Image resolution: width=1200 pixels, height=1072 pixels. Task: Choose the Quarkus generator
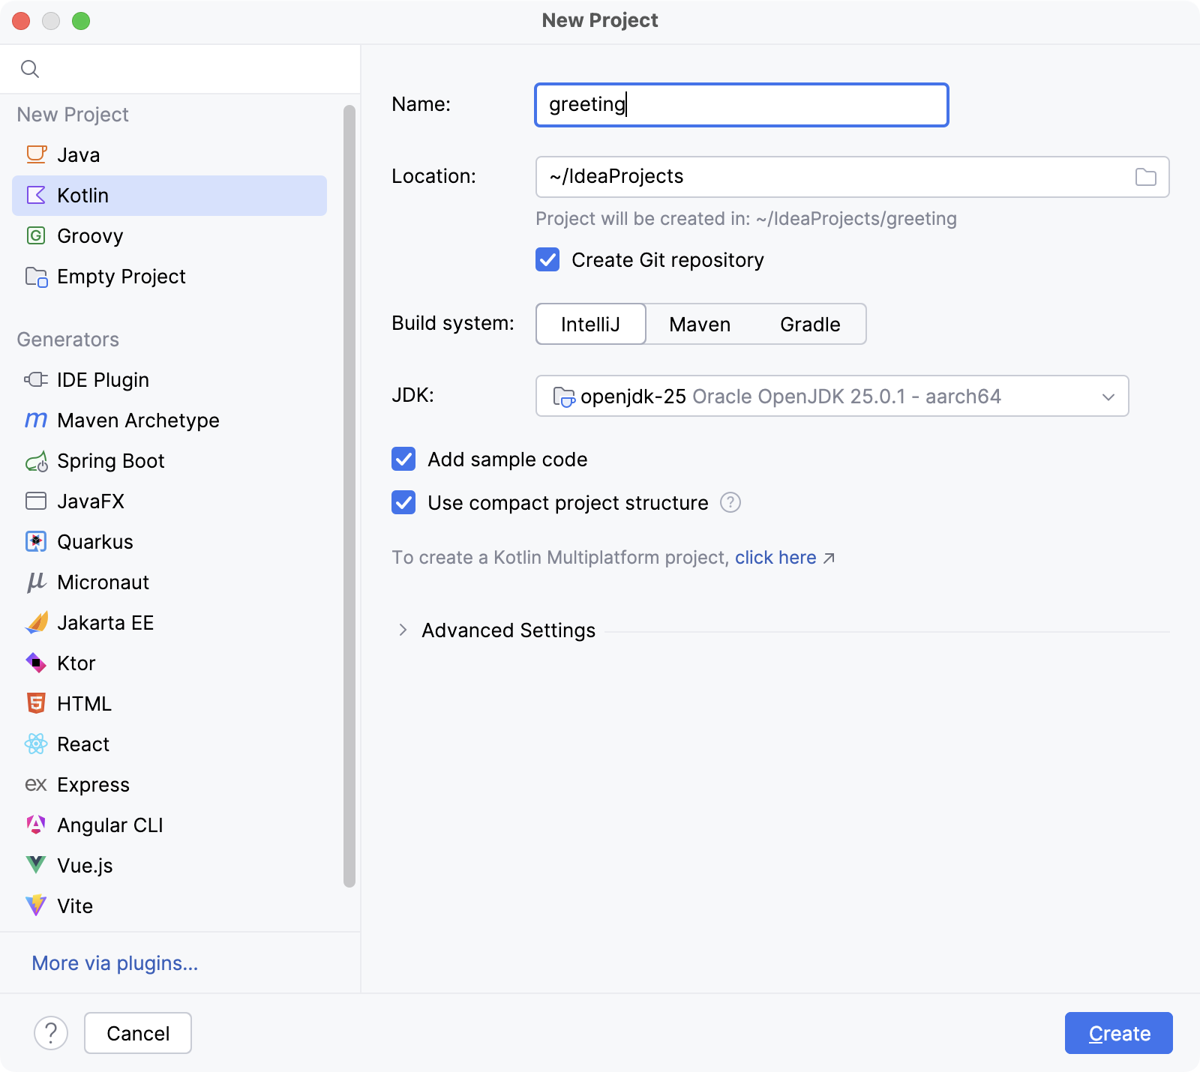coord(95,541)
